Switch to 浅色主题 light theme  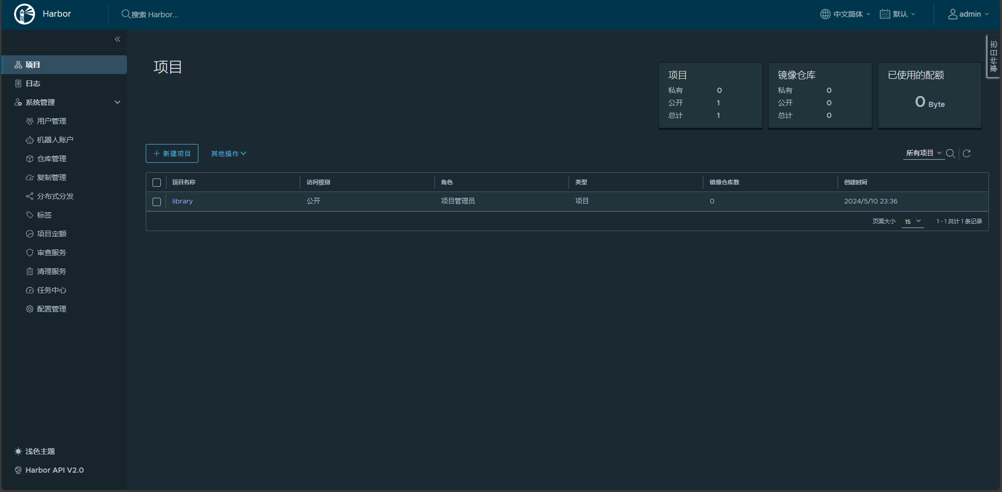click(x=40, y=451)
